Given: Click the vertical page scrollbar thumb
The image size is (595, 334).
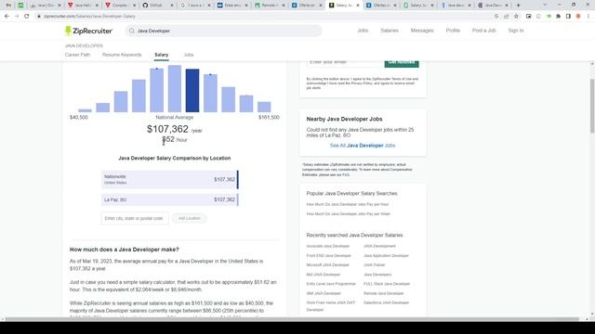Looking at the screenshot, I should (592, 106).
